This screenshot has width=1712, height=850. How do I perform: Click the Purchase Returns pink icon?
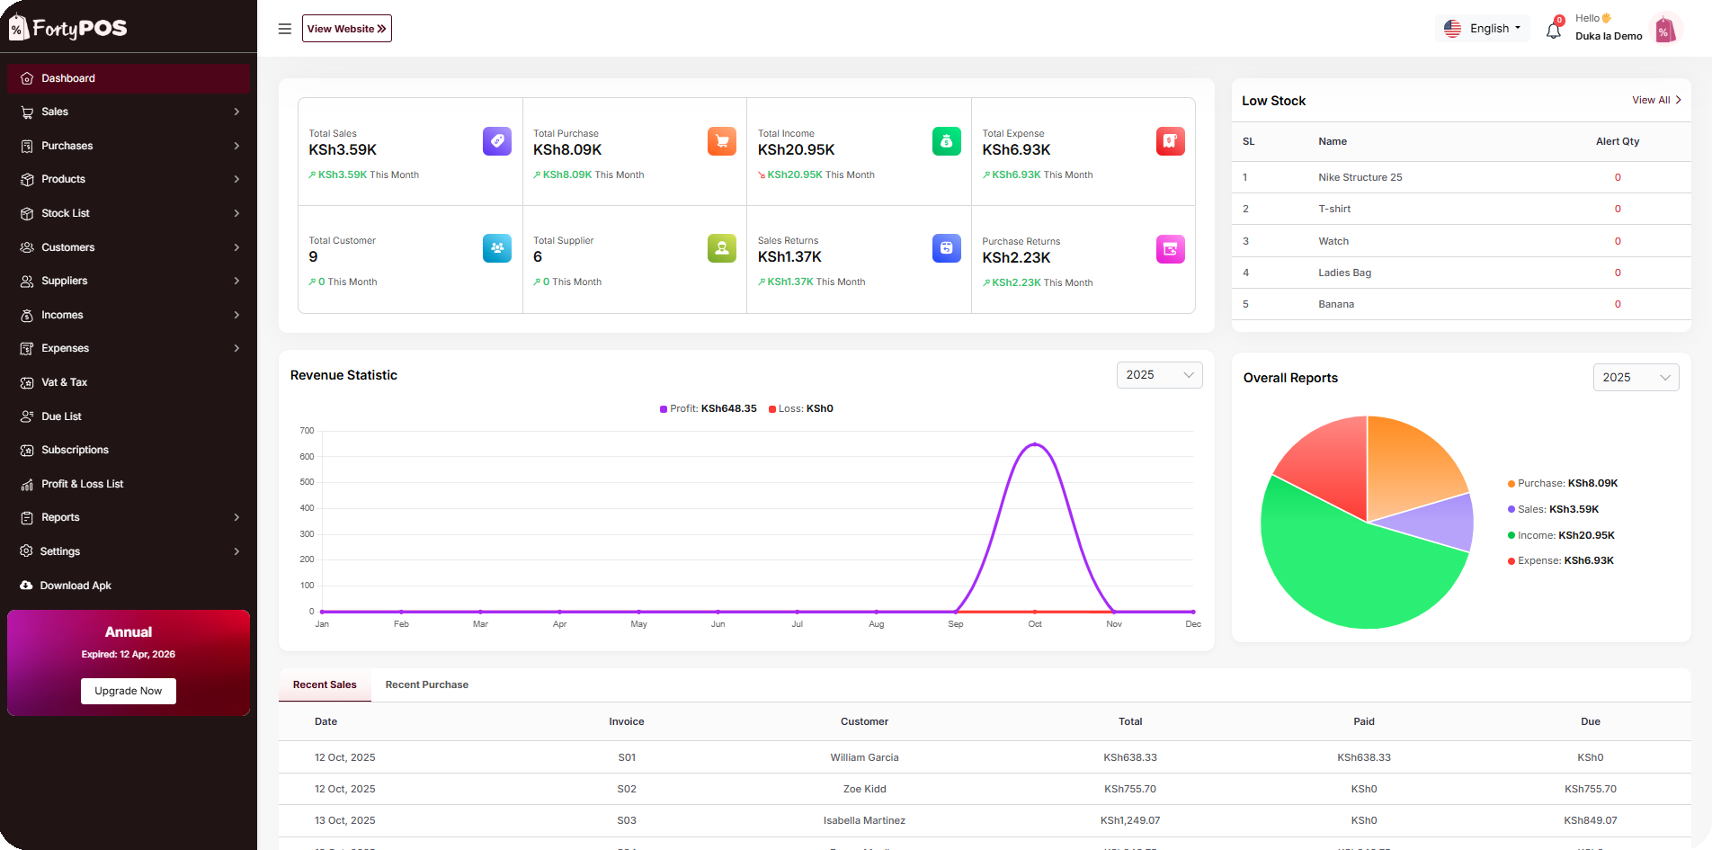point(1170,249)
